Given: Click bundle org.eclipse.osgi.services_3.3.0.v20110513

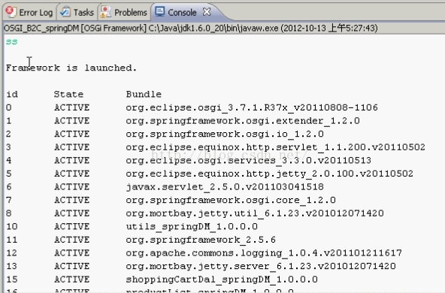Looking at the screenshot, I should point(248,161).
